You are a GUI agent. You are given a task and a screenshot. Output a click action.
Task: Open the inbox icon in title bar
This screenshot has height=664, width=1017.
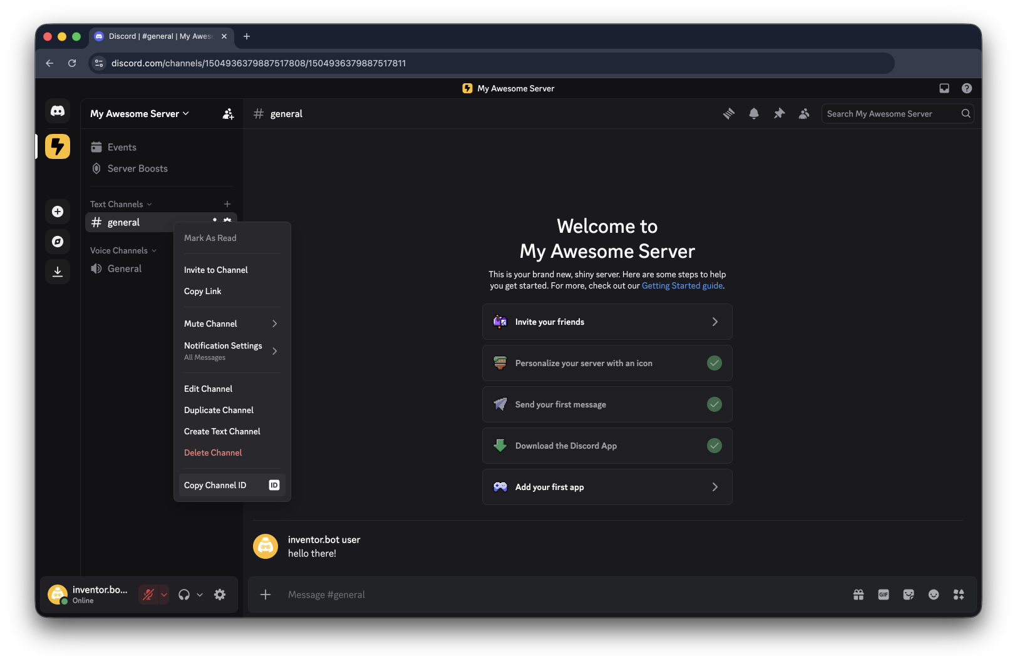click(944, 88)
